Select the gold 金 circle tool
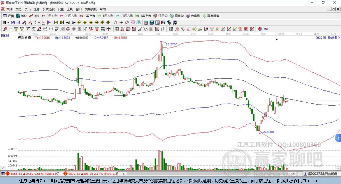 pos(194,29)
